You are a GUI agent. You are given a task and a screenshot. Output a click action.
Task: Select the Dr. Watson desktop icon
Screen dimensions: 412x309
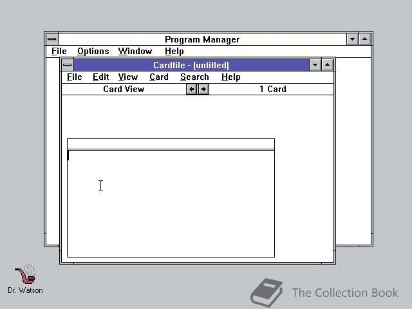pos(25,279)
